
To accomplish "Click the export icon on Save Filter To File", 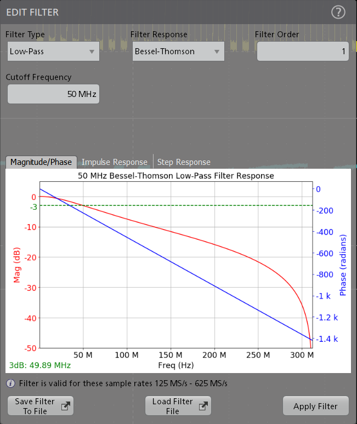I will point(65,406).
